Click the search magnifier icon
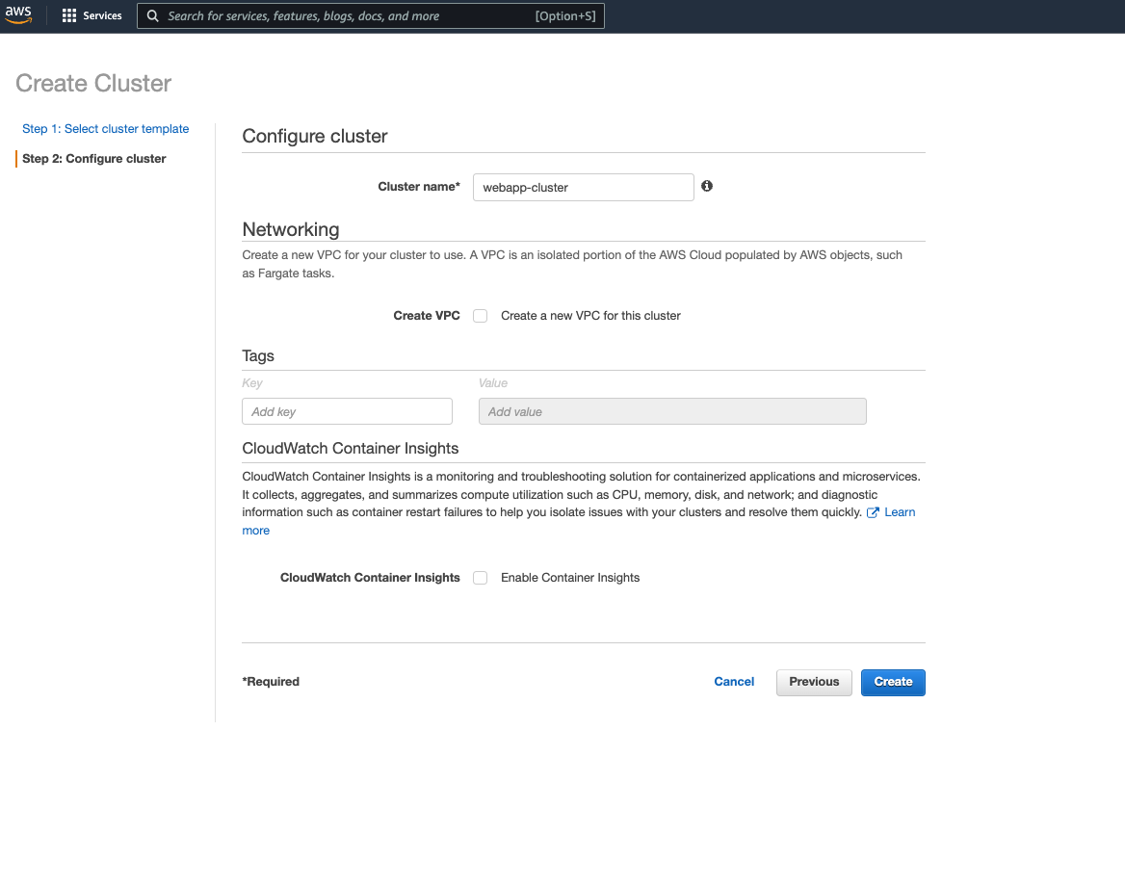Image resolution: width=1125 pixels, height=886 pixels. pos(152,15)
